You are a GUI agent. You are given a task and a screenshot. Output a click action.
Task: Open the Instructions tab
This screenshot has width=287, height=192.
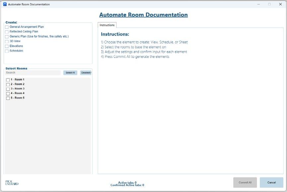pyautogui.click(x=107, y=25)
